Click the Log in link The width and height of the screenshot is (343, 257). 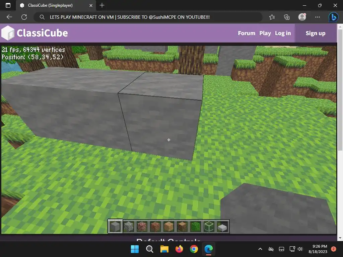283,33
